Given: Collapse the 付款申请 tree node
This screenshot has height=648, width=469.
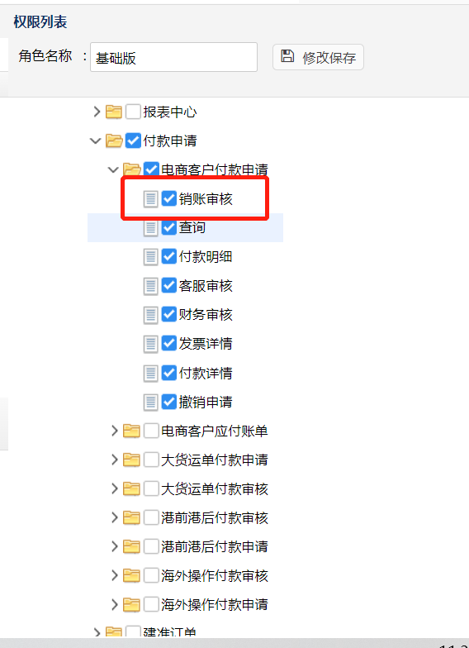Looking at the screenshot, I should [96, 141].
